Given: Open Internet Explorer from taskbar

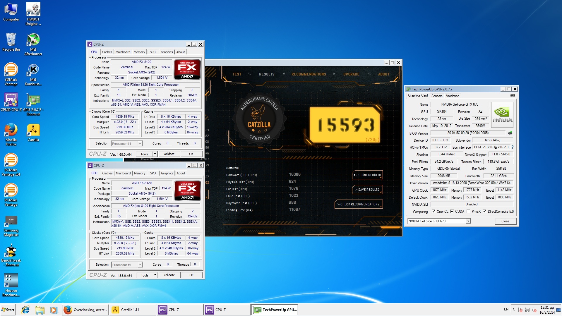Looking at the screenshot, I should click(x=25, y=310).
